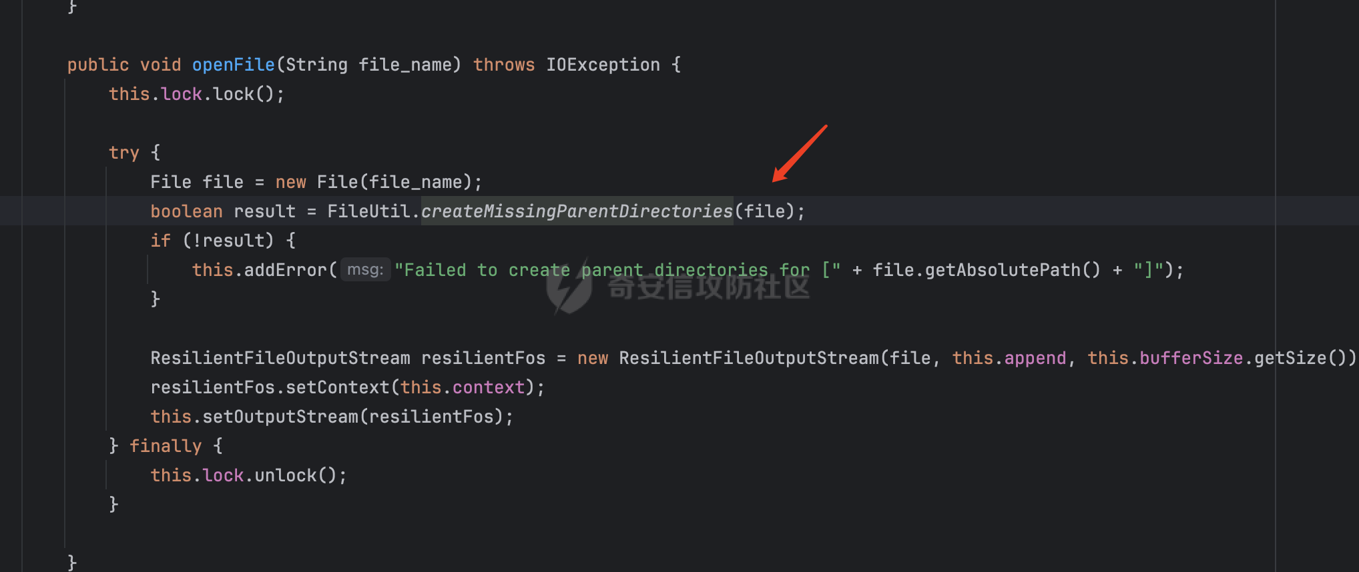Image resolution: width=1359 pixels, height=572 pixels.
Task: Click the if keyword before (!result)
Action: coord(160,241)
